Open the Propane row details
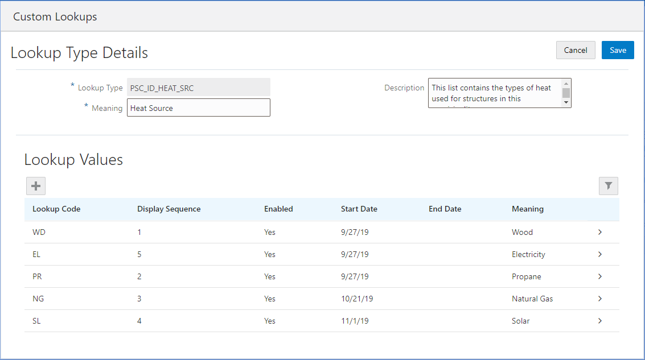The image size is (645, 360). click(x=599, y=276)
